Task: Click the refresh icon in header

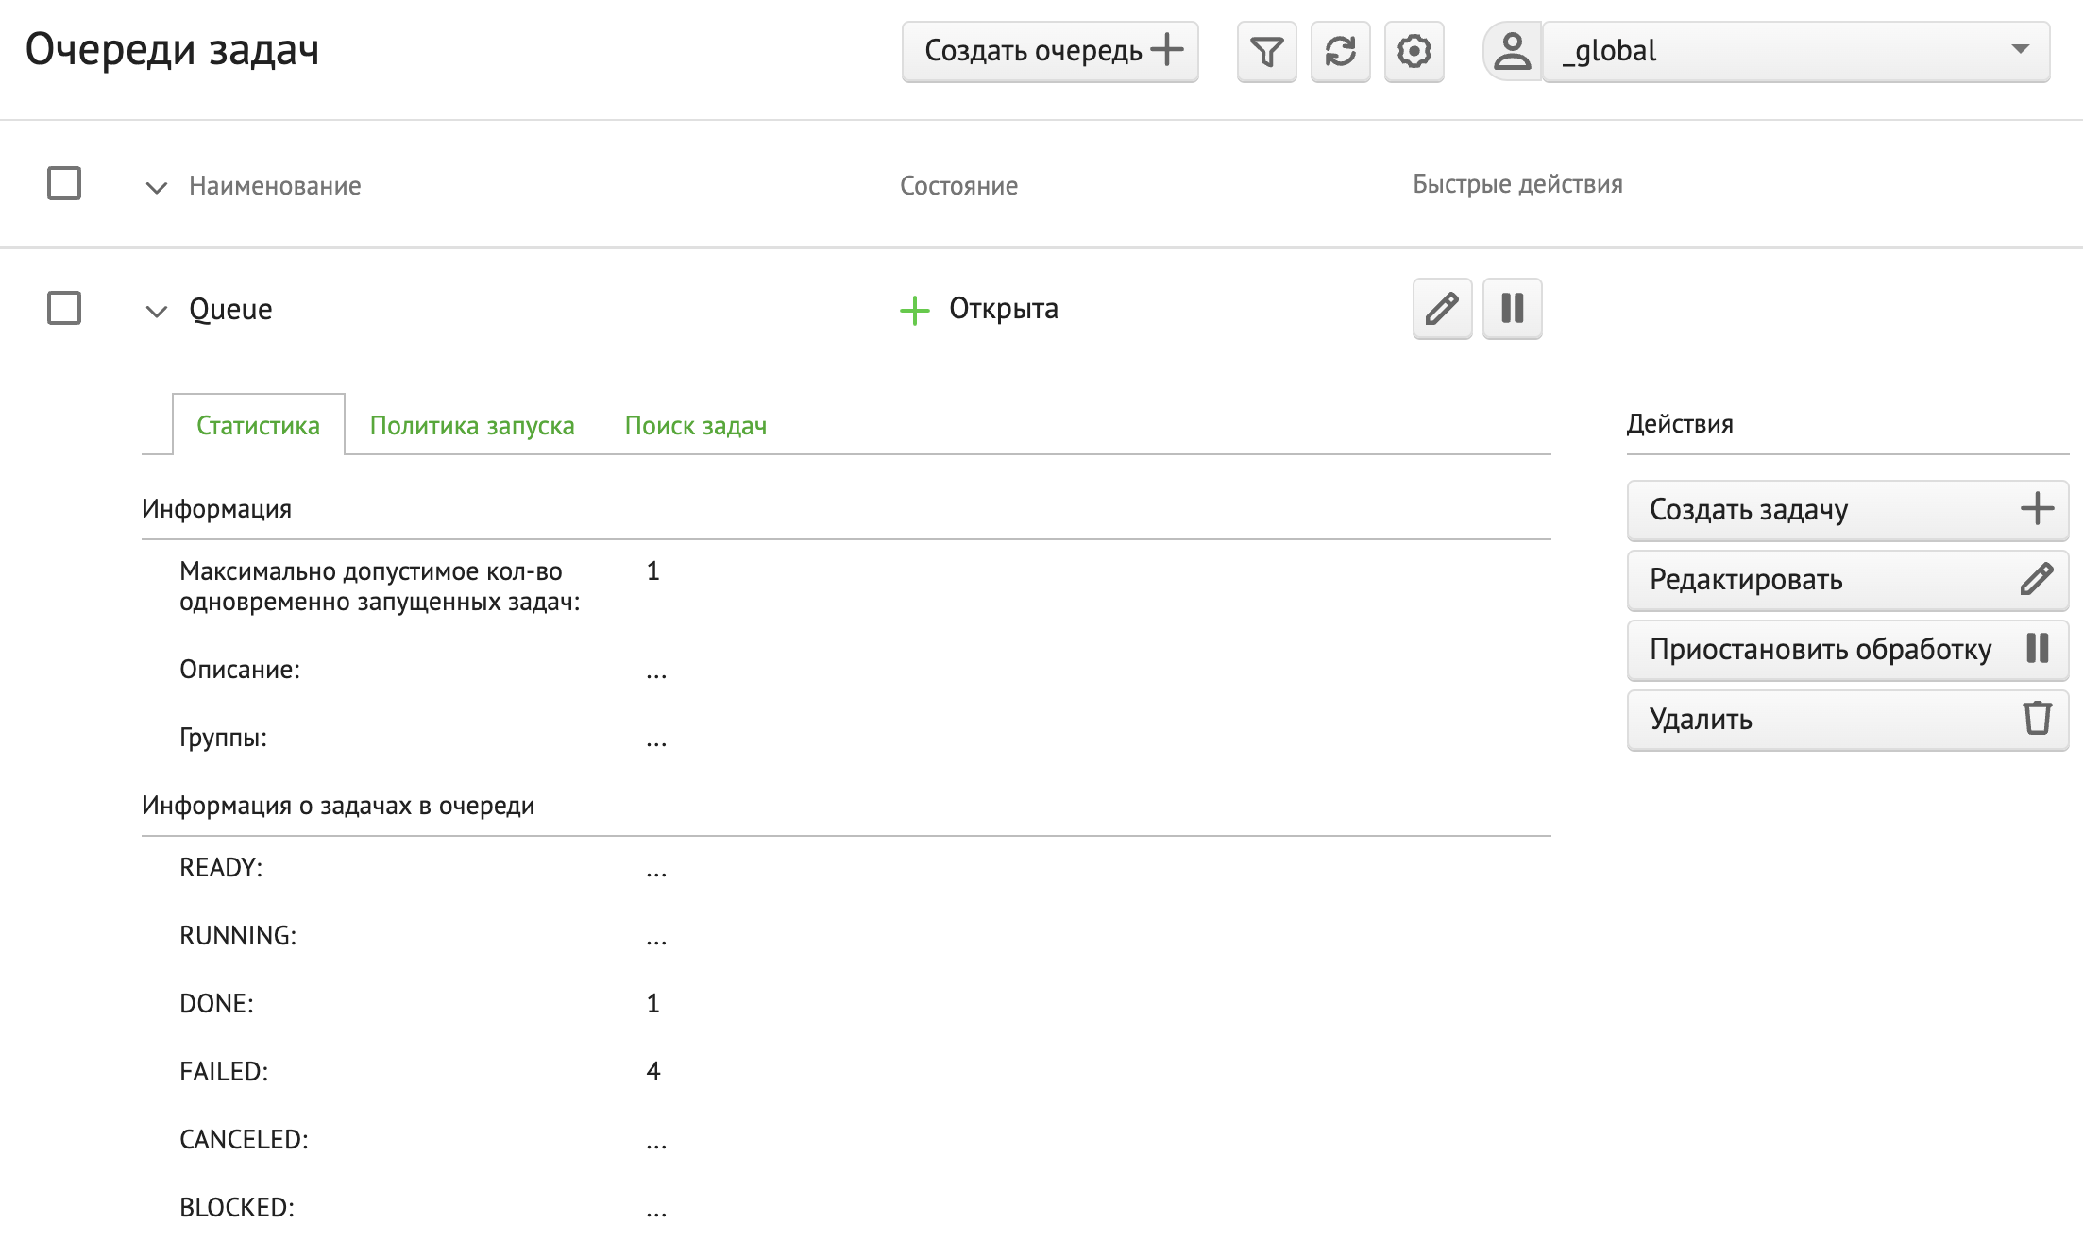Action: tap(1340, 52)
